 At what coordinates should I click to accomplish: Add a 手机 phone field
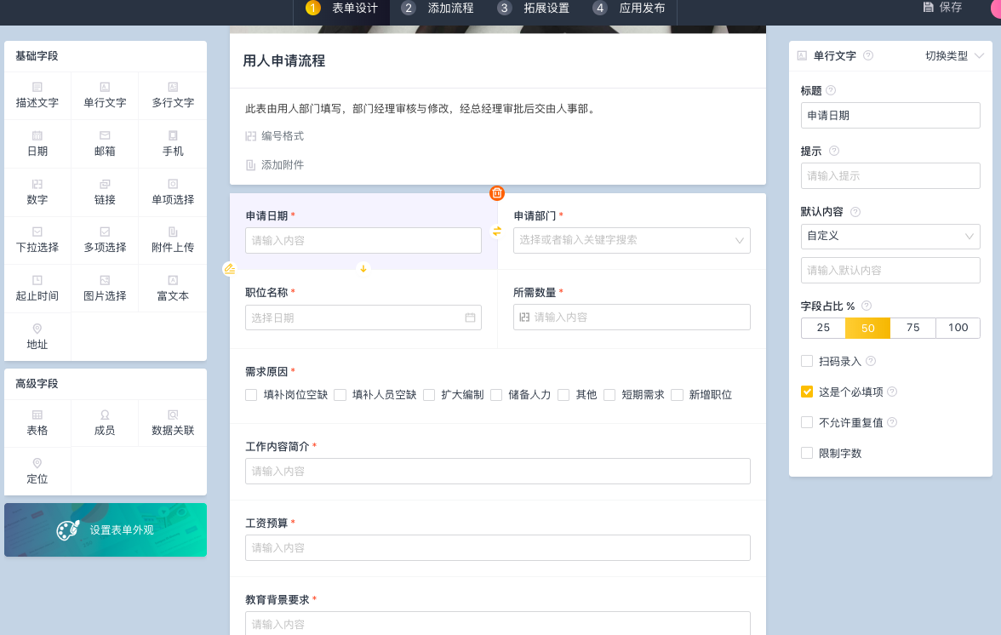pyautogui.click(x=173, y=142)
